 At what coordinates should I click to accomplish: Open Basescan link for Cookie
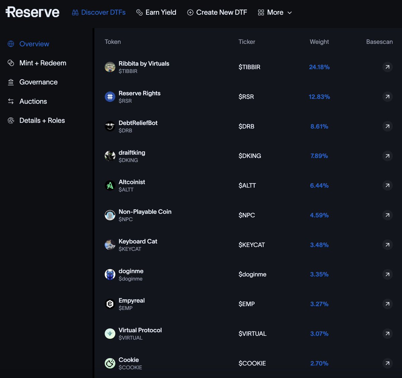387,363
